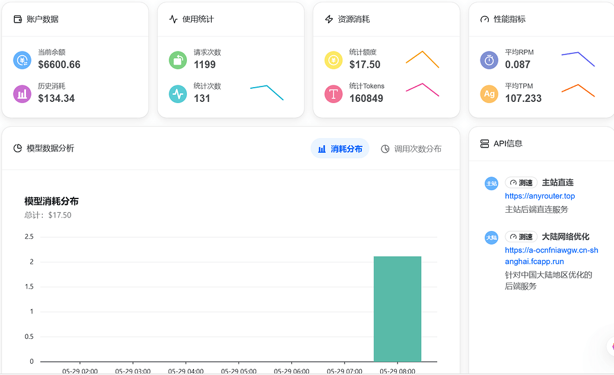
Task: Click the 160849 tokens value
Action: (366, 98)
